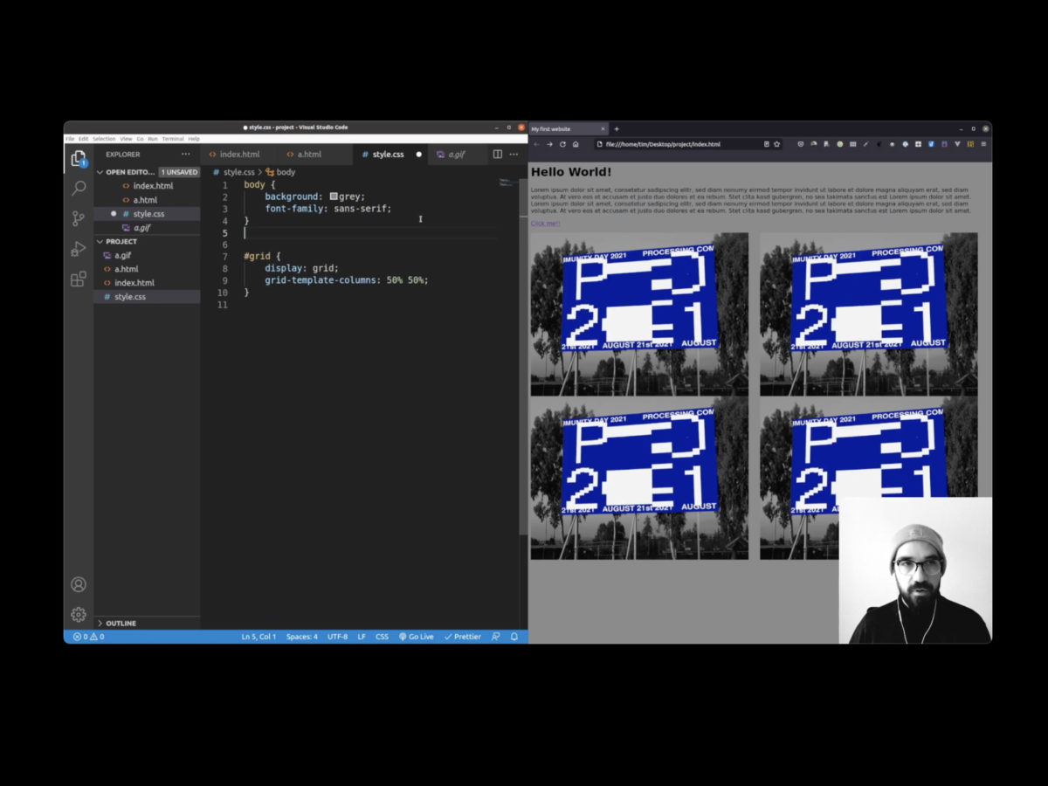Image resolution: width=1048 pixels, height=786 pixels.
Task: Open a.html in the Open Editors list
Action: 145,200
